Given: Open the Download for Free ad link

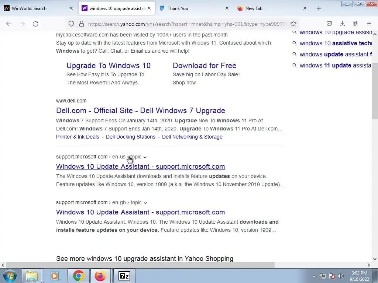Looking at the screenshot, I should (205, 66).
